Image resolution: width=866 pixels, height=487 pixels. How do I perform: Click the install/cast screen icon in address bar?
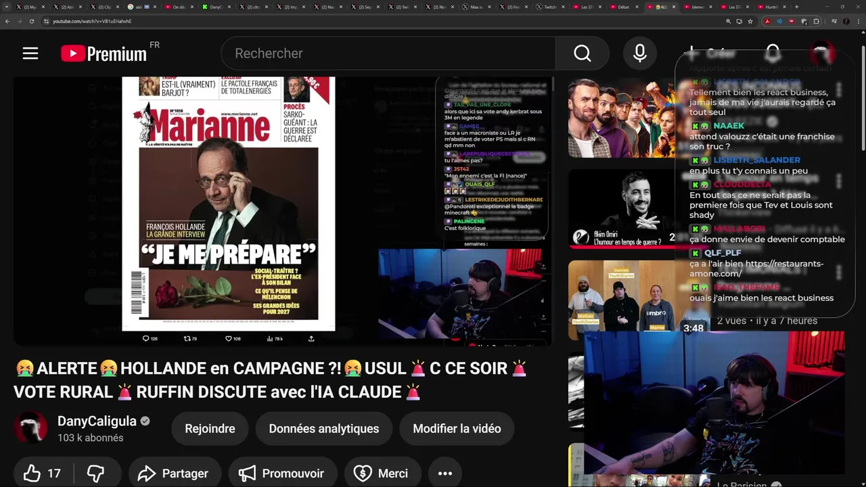pyautogui.click(x=739, y=21)
